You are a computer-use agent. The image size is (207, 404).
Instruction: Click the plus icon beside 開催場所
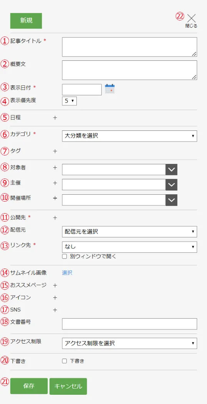coord(55,198)
